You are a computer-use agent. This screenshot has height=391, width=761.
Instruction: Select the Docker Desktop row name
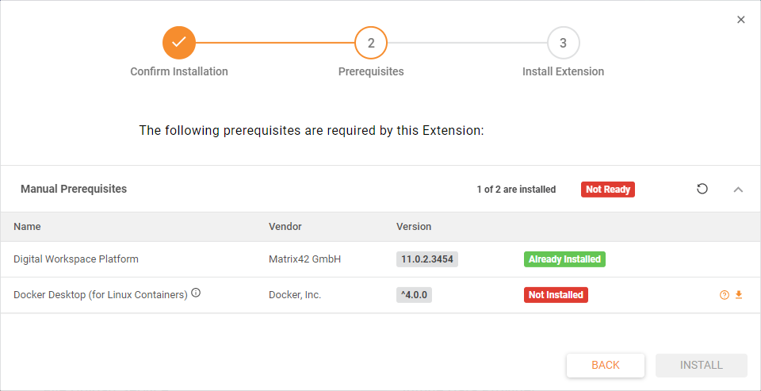[100, 295]
